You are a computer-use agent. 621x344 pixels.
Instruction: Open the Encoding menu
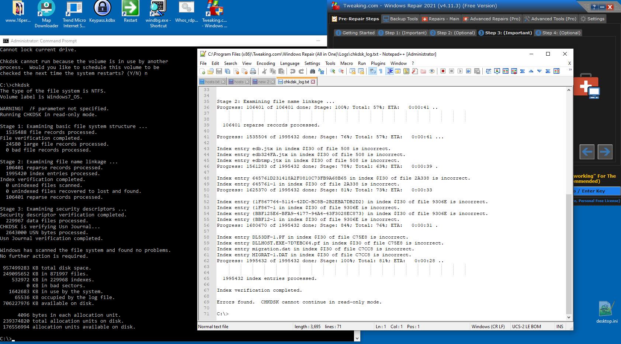266,63
